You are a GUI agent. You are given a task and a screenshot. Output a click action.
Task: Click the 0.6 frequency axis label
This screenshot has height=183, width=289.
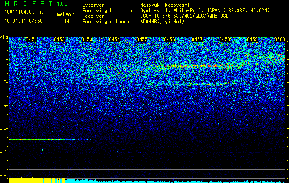pyautogui.click(x=4, y=174)
